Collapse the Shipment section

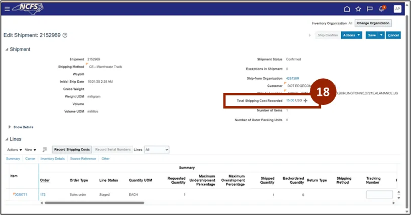click(7, 49)
